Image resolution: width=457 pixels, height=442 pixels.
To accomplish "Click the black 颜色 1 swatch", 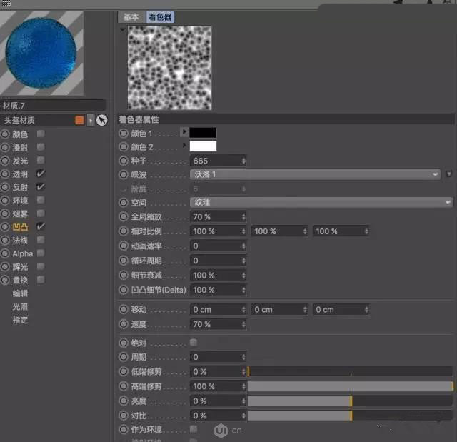I will tap(203, 133).
